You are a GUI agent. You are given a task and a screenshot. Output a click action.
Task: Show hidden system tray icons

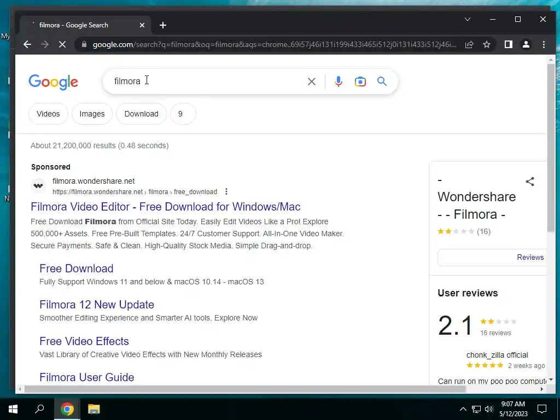click(x=463, y=409)
